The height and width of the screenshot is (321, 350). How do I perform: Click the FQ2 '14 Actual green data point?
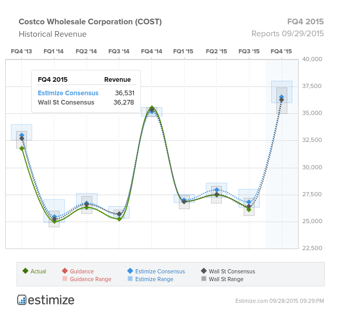87,208
